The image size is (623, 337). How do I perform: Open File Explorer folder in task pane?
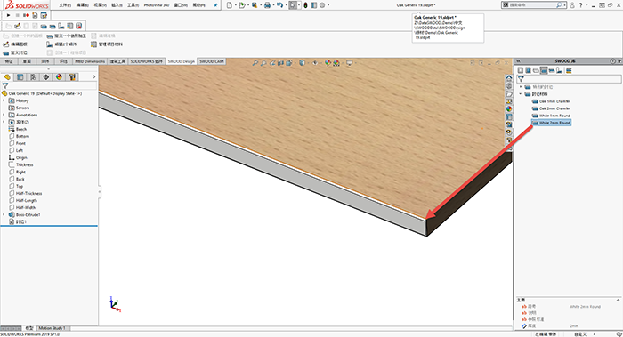(x=509, y=94)
